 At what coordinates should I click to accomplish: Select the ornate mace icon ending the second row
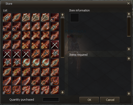pos(55,26)
